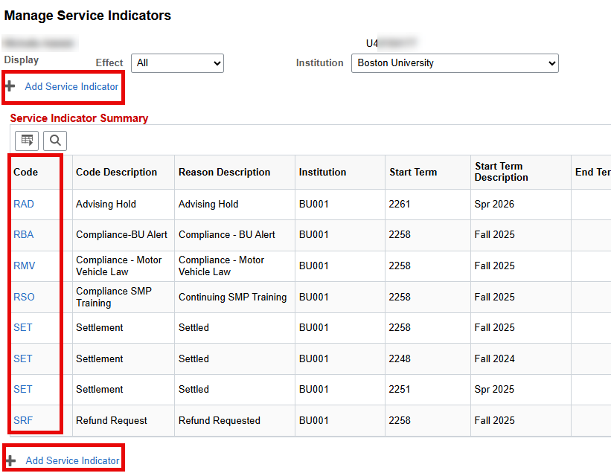The width and height of the screenshot is (611, 476).
Task: Click the top Add Service Indicator link
Action: [71, 86]
